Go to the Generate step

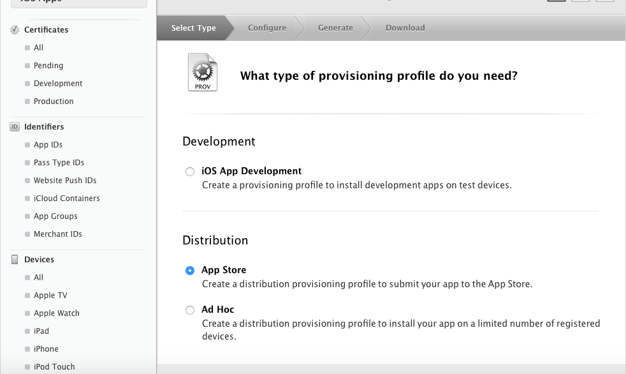coord(335,28)
